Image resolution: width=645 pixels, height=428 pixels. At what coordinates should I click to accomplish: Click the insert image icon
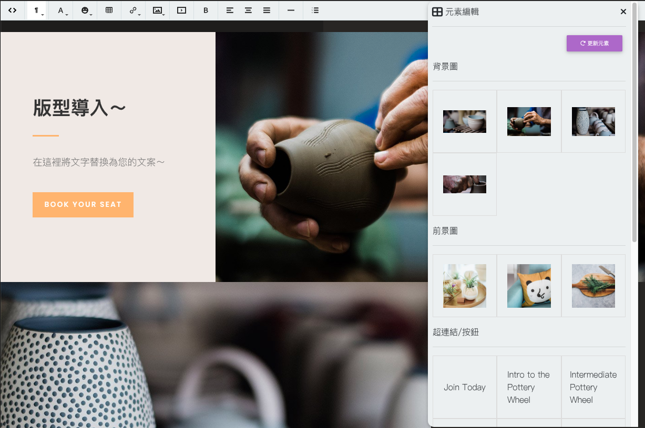(x=158, y=11)
